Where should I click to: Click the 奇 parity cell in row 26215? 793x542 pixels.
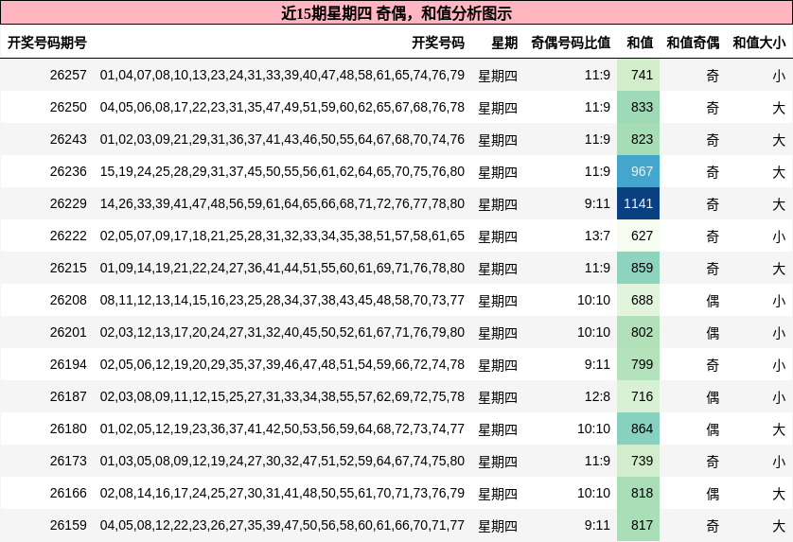click(713, 269)
